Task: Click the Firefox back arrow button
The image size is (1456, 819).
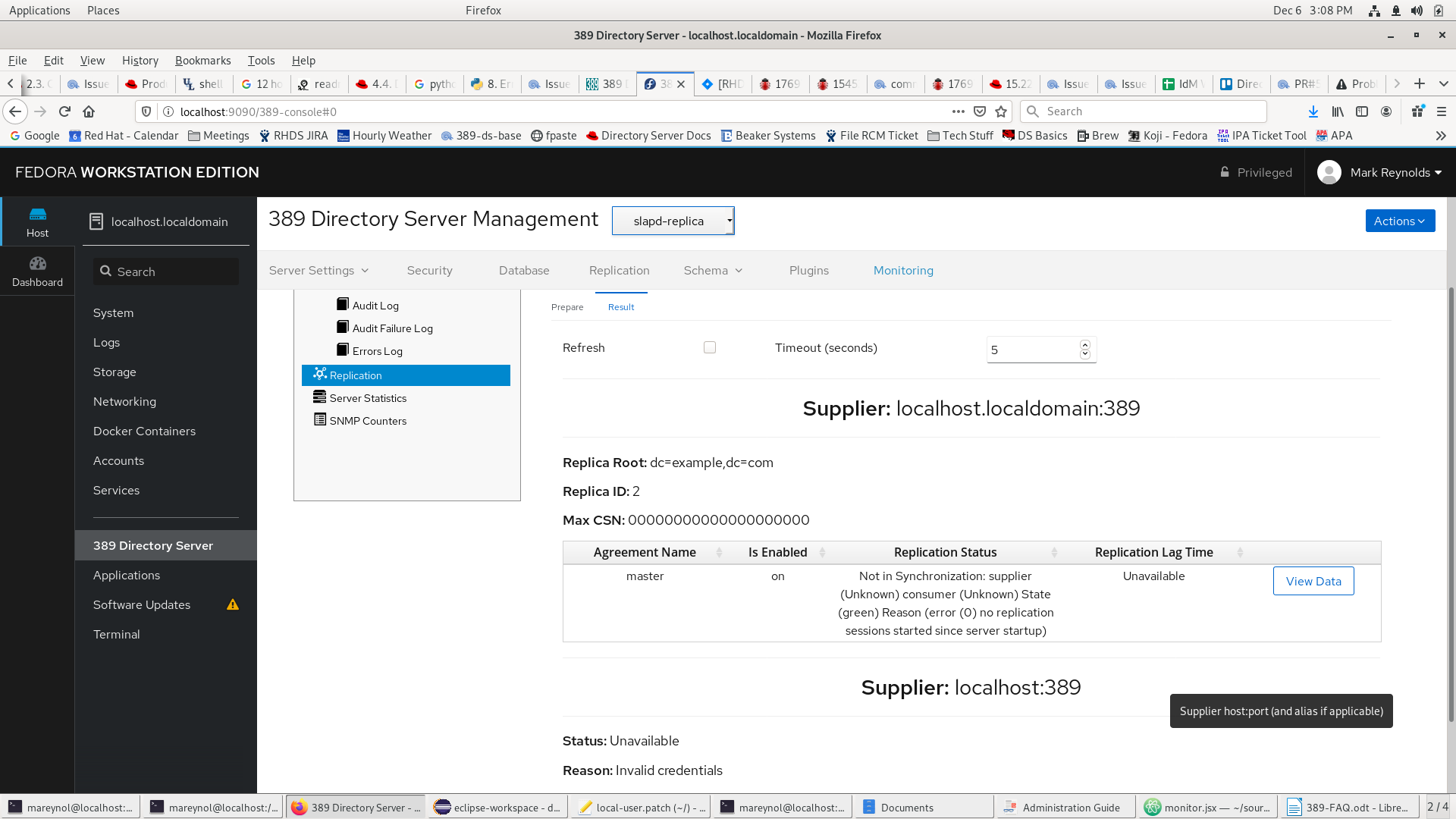Action: click(15, 111)
